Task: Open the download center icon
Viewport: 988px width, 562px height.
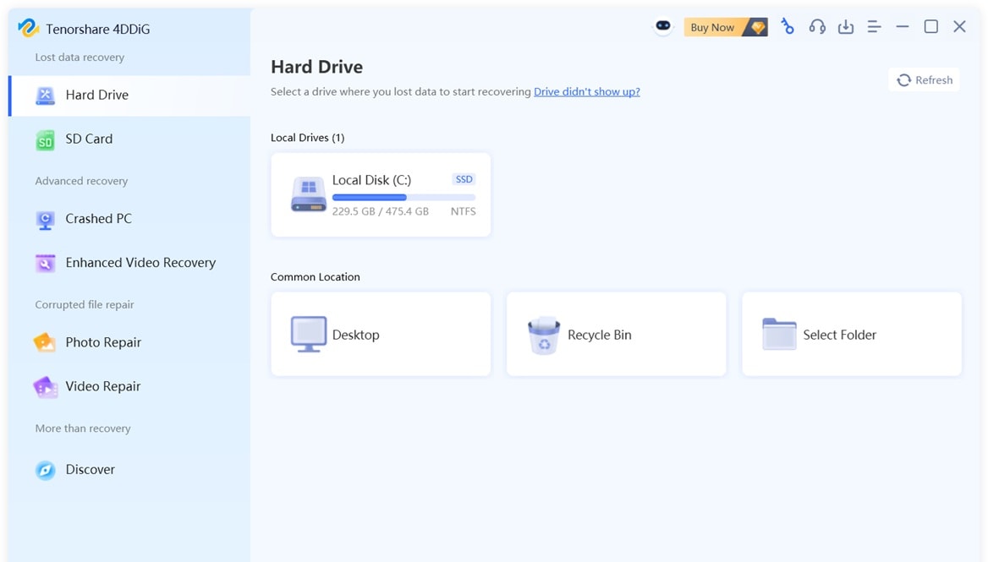Action: pyautogui.click(x=845, y=26)
